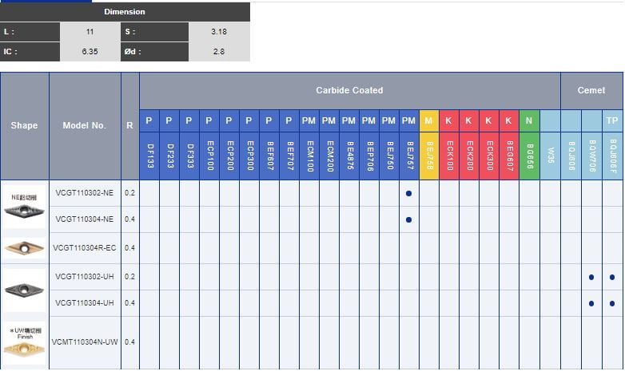Select the green N grade header

529,120
